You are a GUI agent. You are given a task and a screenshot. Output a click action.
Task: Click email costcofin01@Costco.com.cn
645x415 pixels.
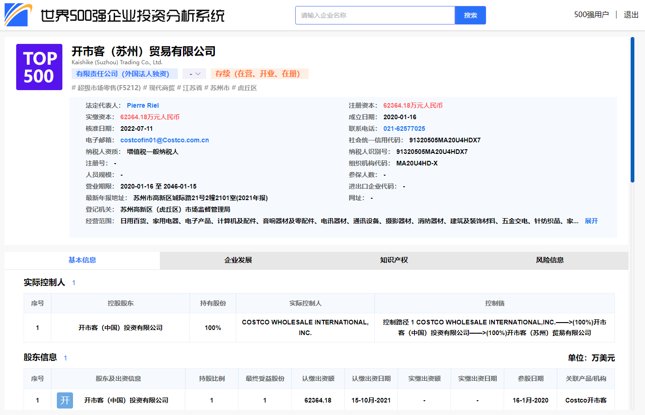(x=164, y=140)
